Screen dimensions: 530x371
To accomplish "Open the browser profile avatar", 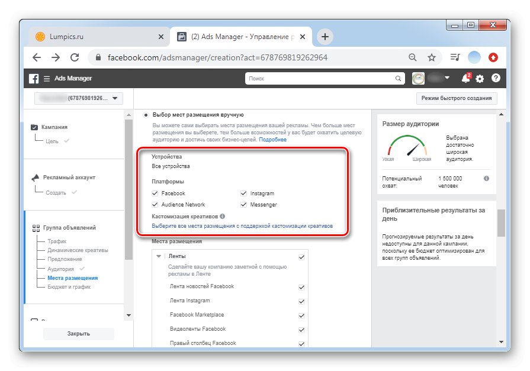I will point(474,57).
